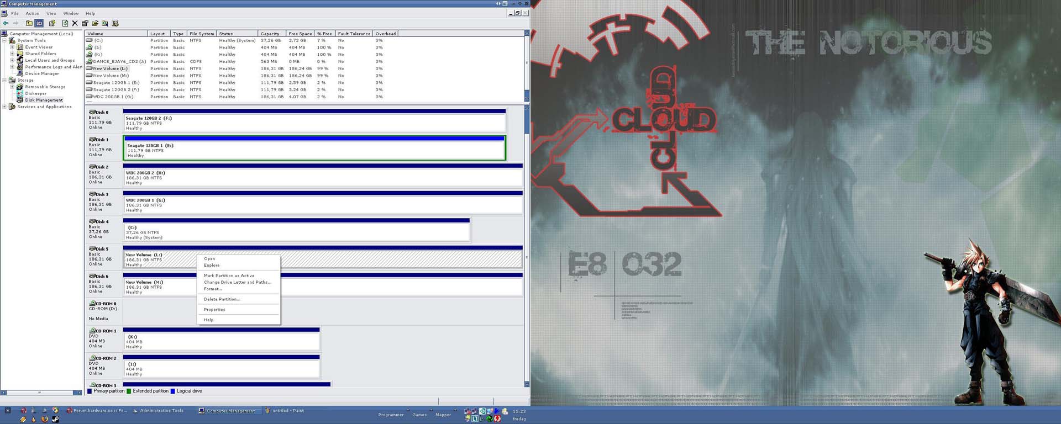Open the Mapper taskbar toolbar
1061x424 pixels.
pyautogui.click(x=443, y=415)
